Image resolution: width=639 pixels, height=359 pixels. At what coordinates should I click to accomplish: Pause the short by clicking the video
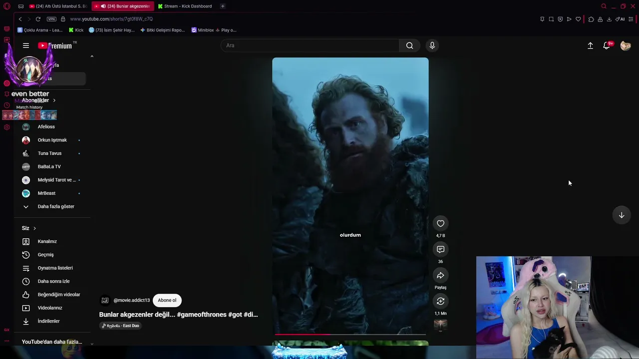click(x=350, y=196)
